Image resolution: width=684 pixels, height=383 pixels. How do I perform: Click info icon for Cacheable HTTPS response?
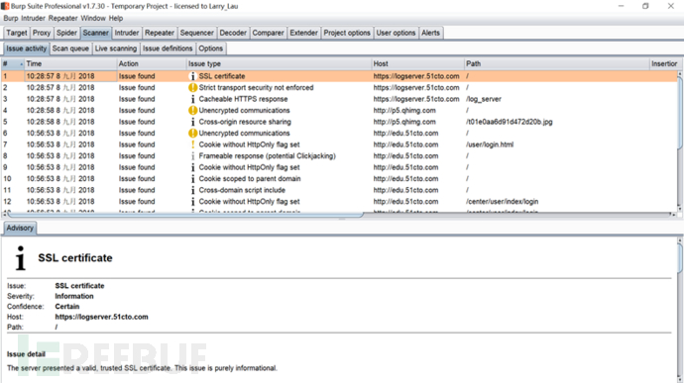coord(193,99)
